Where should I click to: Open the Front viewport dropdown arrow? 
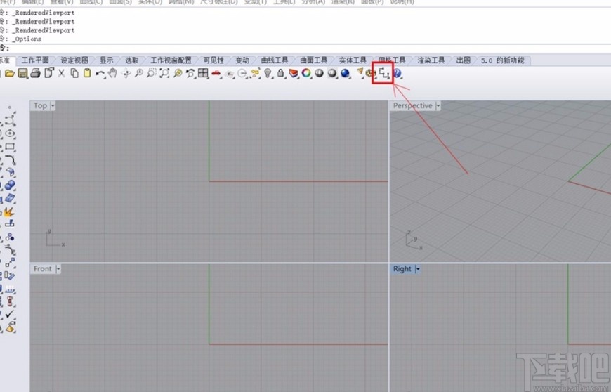[58, 269]
